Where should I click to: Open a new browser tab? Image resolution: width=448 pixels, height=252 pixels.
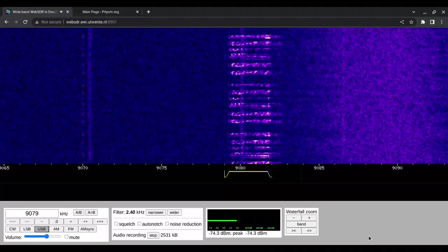click(148, 12)
